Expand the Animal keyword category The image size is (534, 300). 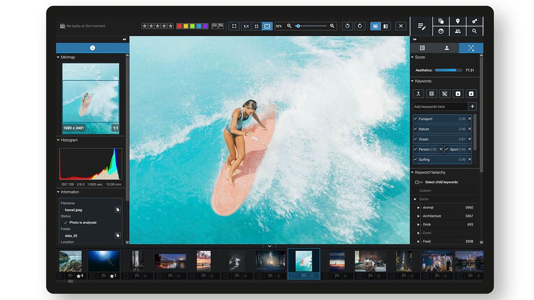click(418, 208)
